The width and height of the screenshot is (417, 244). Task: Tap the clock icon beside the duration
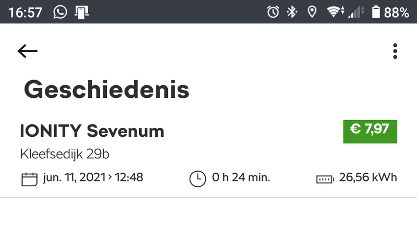[198, 178]
